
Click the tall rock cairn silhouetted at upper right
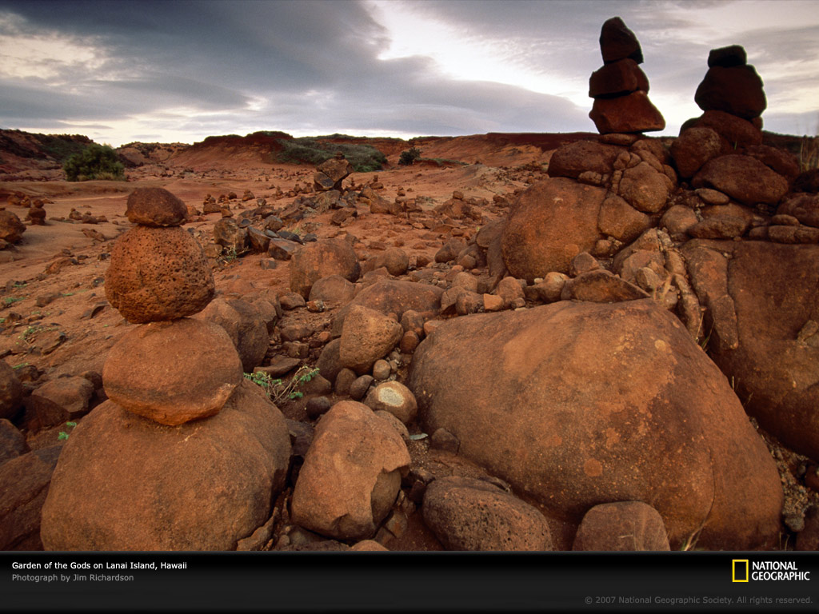(622, 80)
